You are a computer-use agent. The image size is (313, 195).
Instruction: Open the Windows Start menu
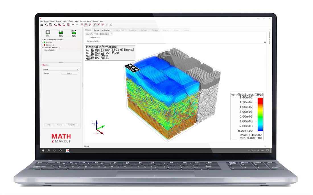point(43,151)
